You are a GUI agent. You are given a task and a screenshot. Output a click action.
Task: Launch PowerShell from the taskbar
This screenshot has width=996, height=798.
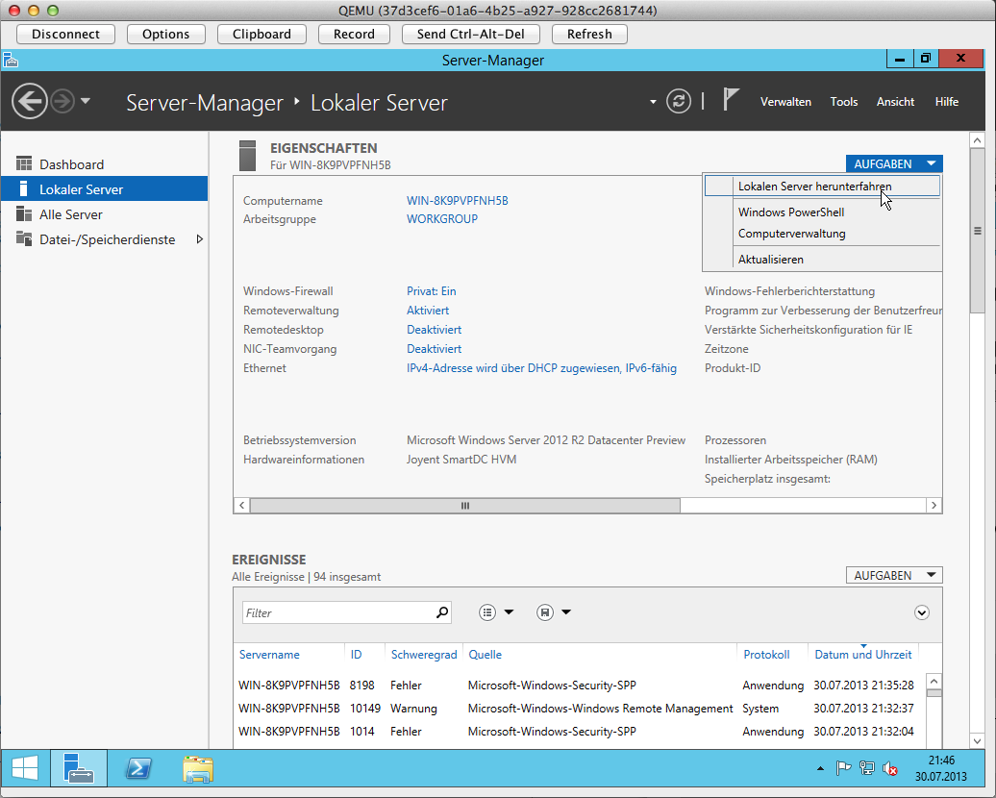[137, 768]
